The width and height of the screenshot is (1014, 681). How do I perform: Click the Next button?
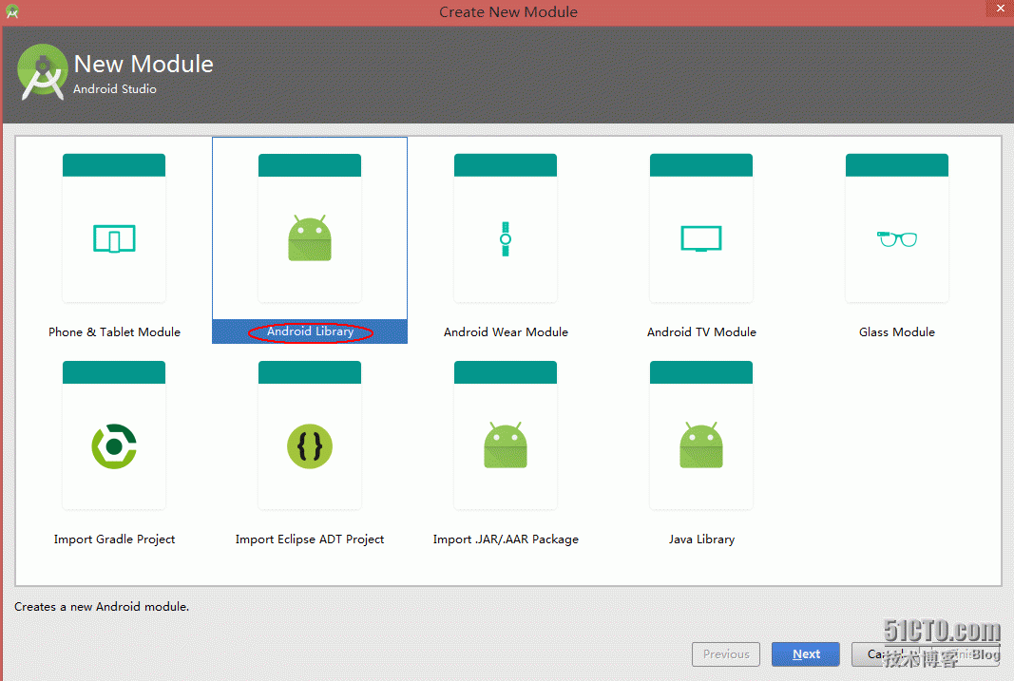click(806, 653)
